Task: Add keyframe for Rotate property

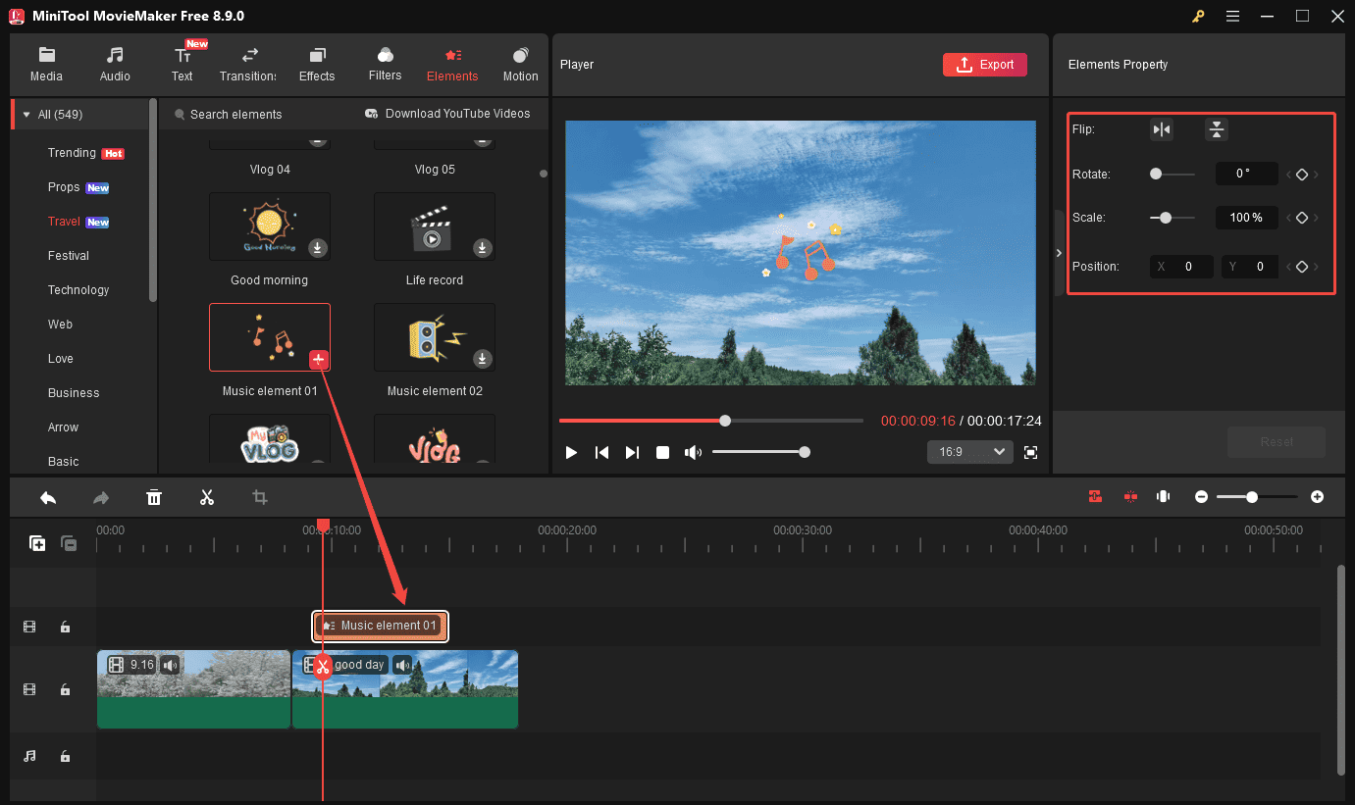Action: coord(1302,175)
